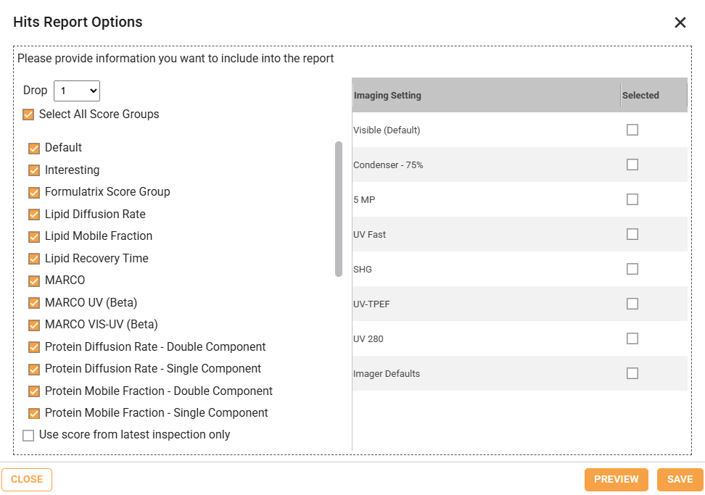Close the Hits Report Options dialog

click(x=680, y=22)
